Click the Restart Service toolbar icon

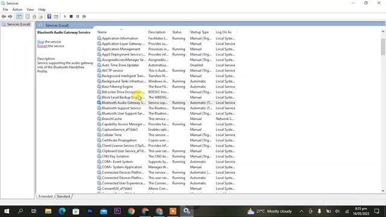(x=84, y=16)
